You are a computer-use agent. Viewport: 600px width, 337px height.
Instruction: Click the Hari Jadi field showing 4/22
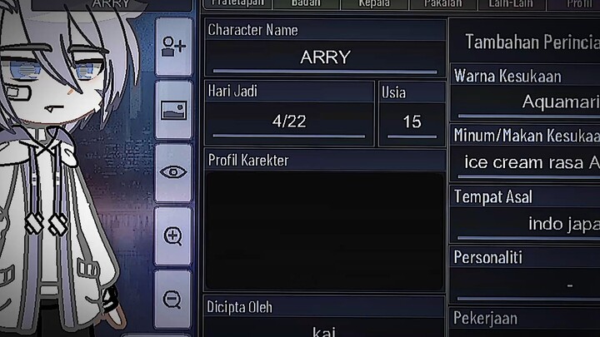[x=289, y=121]
